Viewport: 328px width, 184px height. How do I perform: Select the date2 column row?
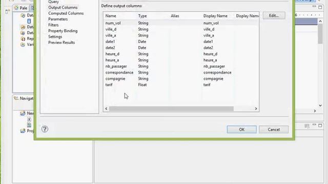point(181,48)
